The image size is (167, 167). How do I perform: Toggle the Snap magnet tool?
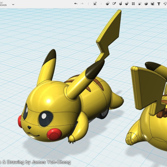tap(165, 4)
